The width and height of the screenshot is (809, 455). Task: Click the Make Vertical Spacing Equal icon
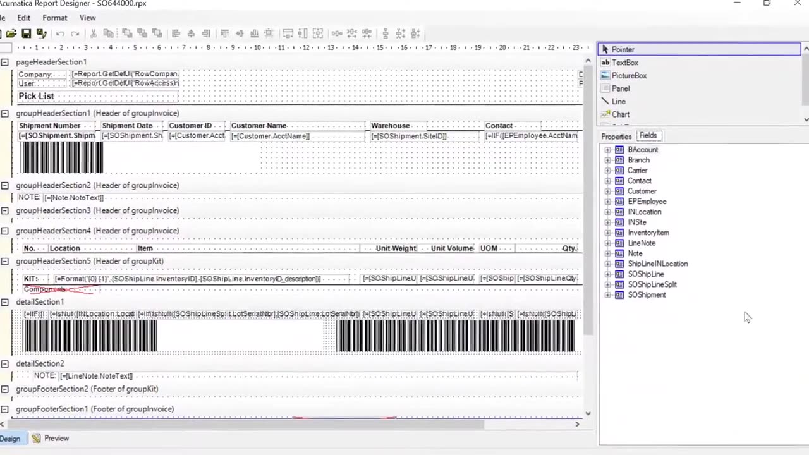386,33
